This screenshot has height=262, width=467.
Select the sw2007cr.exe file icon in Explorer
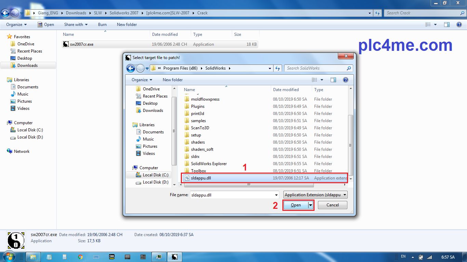66,44
